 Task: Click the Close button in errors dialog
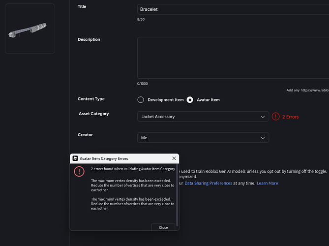[x=163, y=227]
